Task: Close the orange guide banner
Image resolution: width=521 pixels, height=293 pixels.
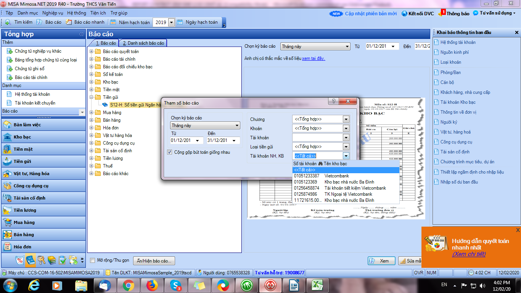Action: [518, 230]
